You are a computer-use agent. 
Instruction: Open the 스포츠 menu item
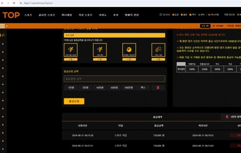pyautogui.click(x=28, y=15)
